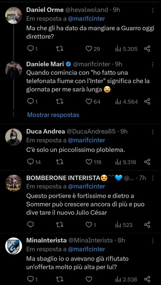Reply to BOMBERONE INTERISTA's Julio César tweet
This screenshot has width=161, height=285.
click(x=30, y=225)
